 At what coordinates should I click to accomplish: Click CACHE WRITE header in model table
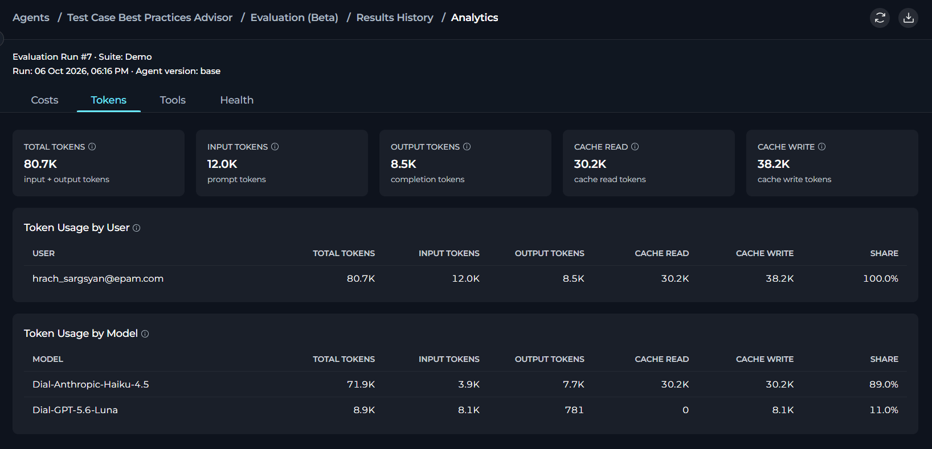coord(765,359)
